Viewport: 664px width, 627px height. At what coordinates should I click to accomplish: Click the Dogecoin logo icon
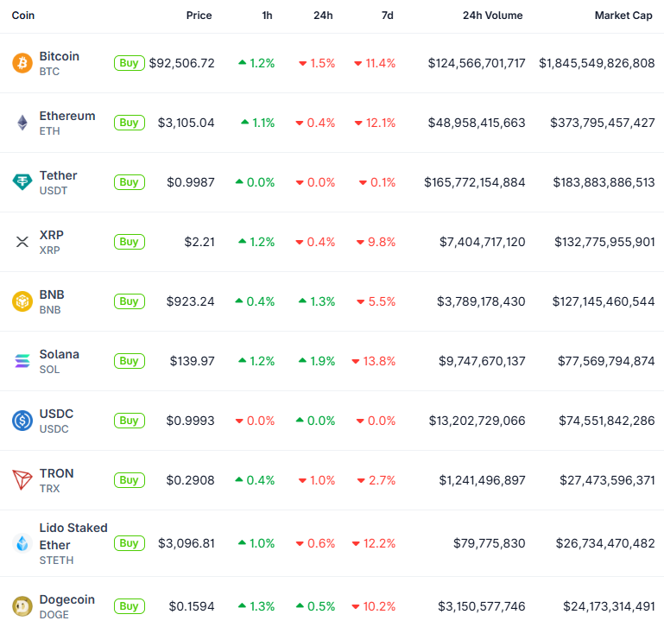coord(22,606)
